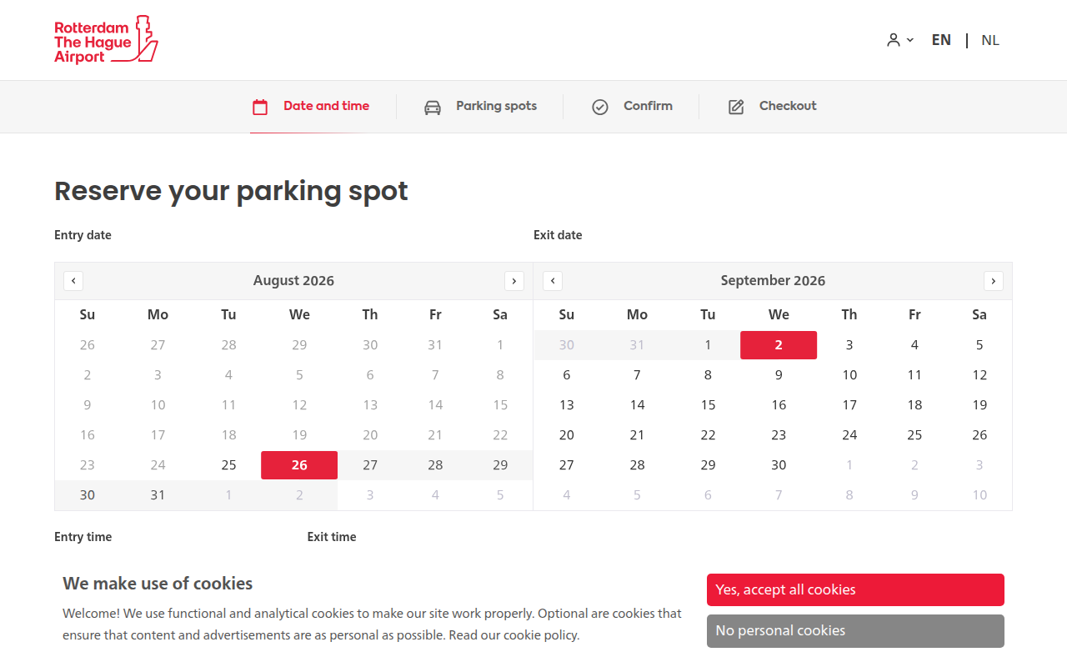This screenshot has width=1067, height=667.
Task: Click the pencil icon beside Checkout
Action: [x=736, y=107]
